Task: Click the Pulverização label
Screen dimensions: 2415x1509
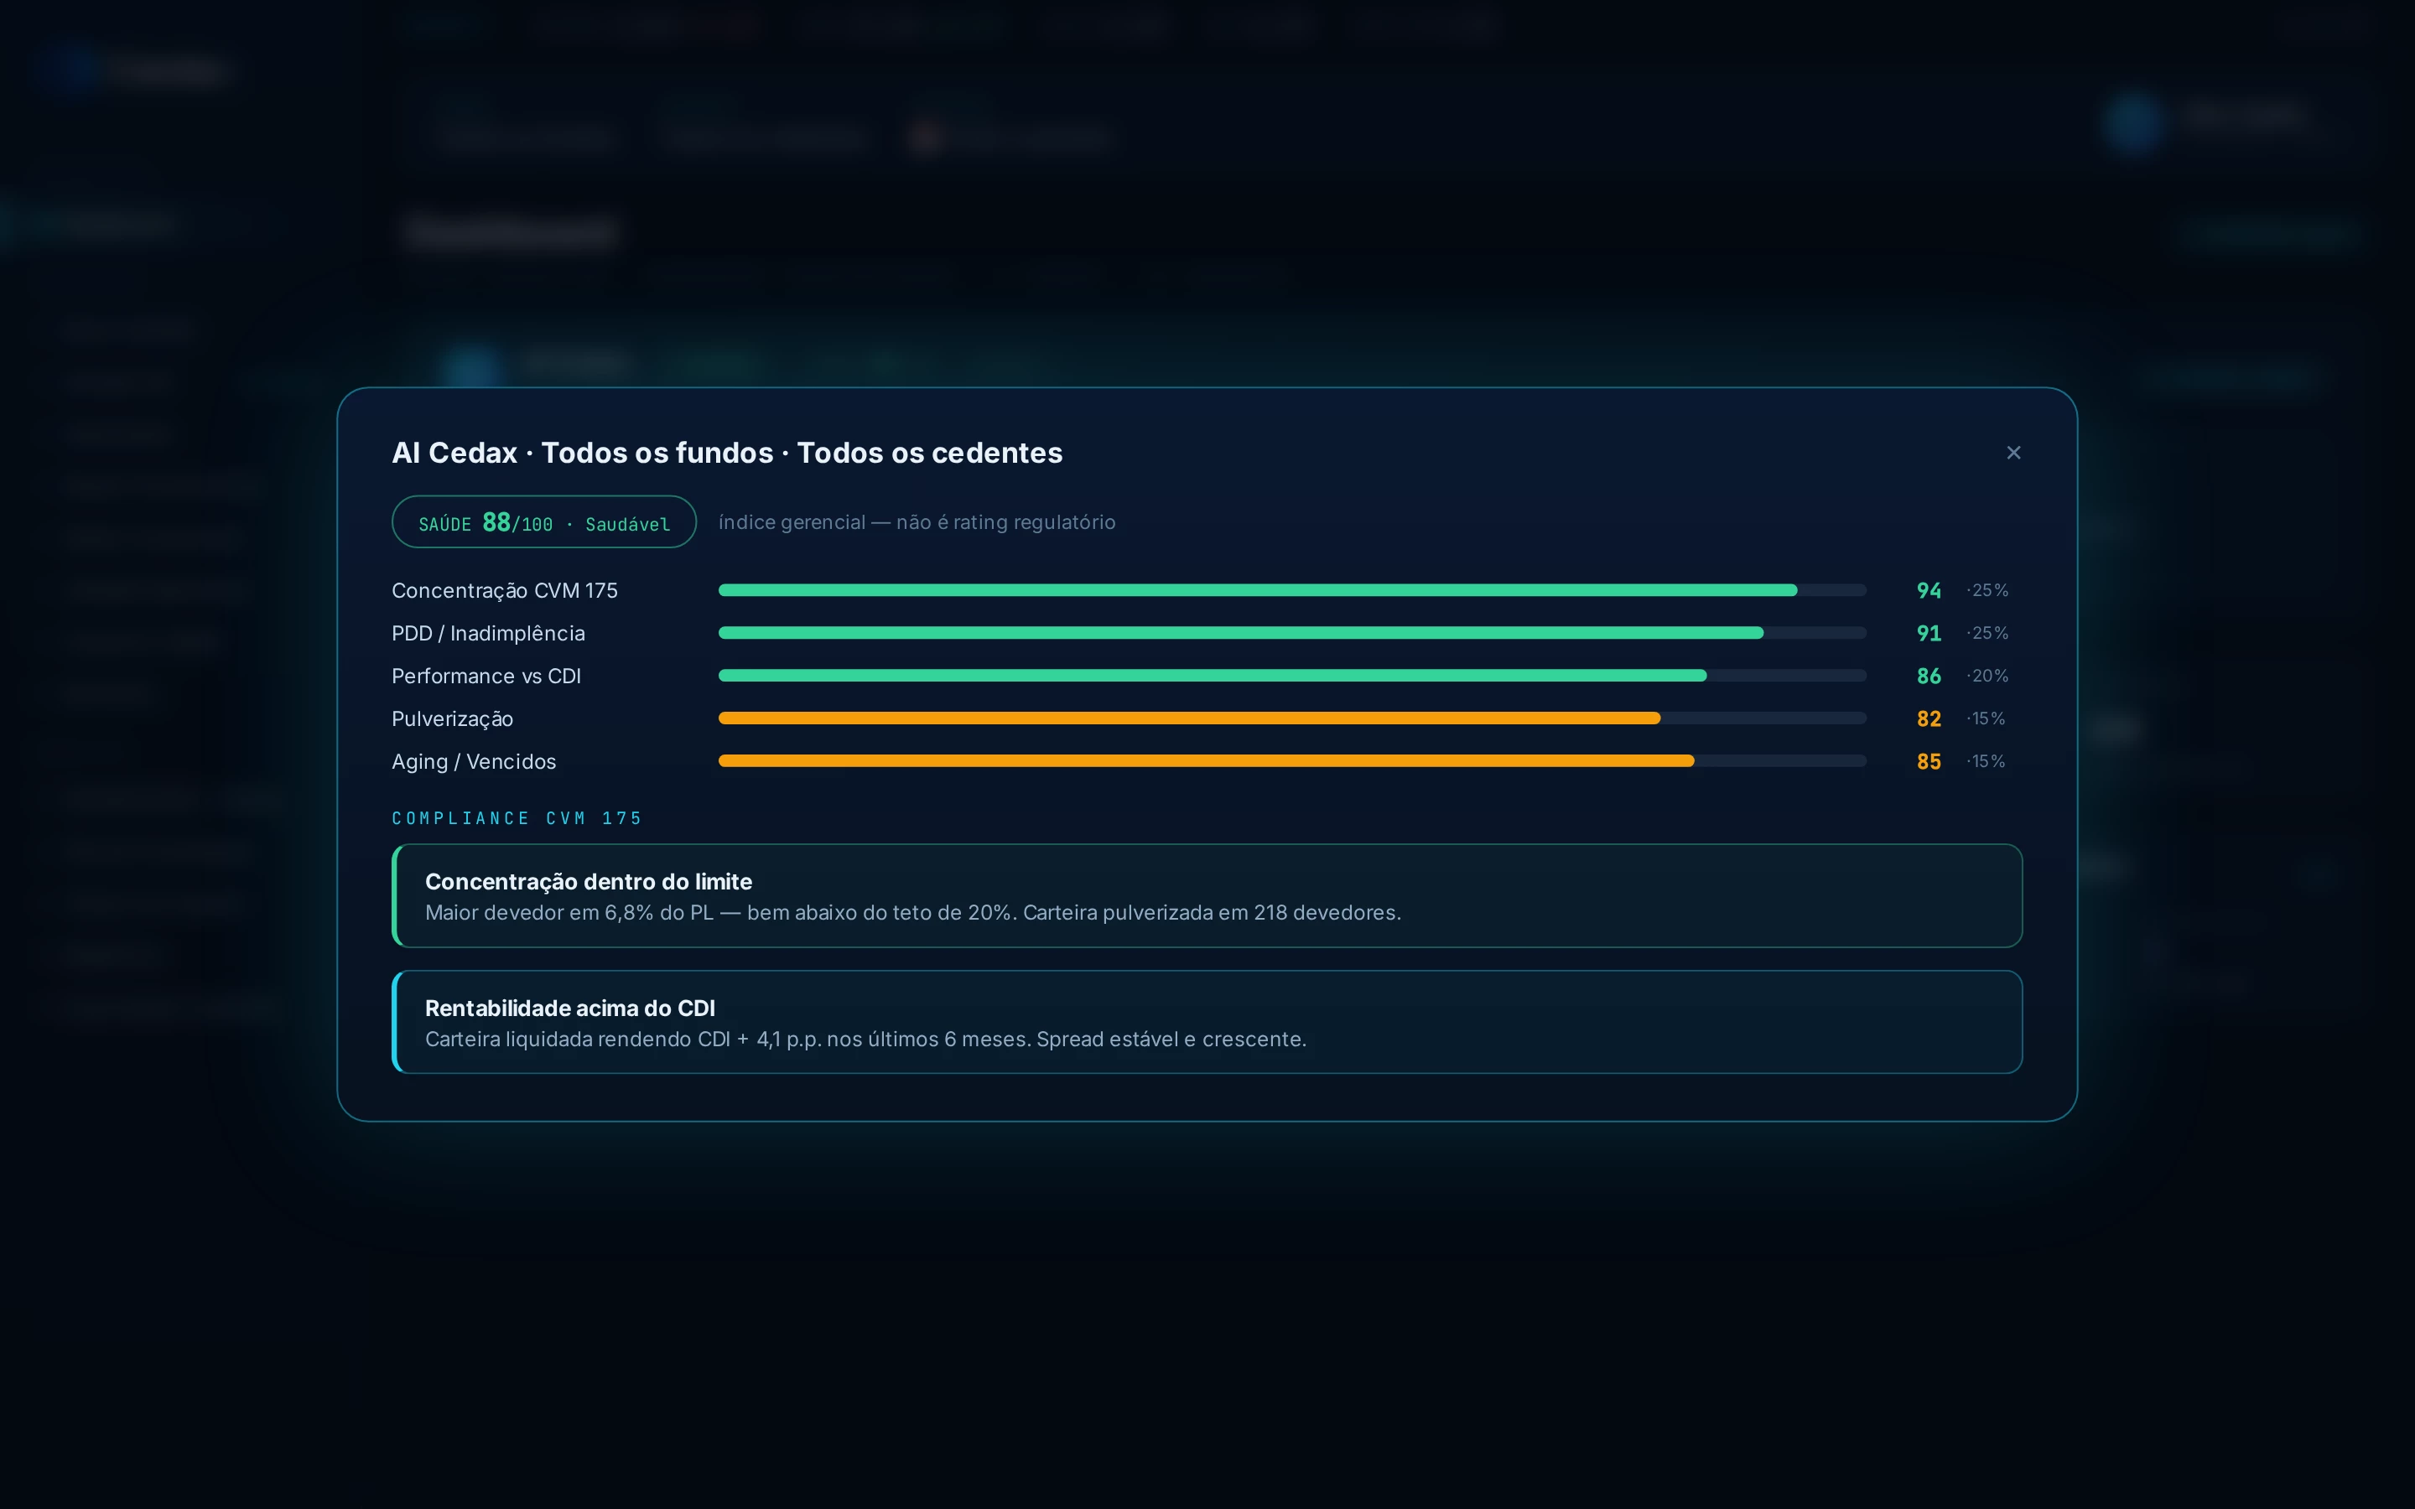Action: click(453, 719)
